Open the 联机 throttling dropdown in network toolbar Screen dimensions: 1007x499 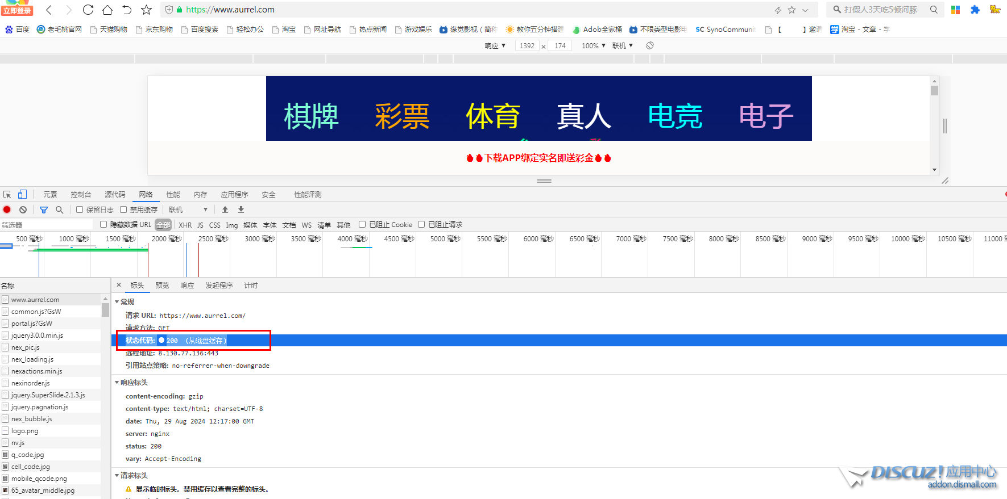tap(188, 209)
